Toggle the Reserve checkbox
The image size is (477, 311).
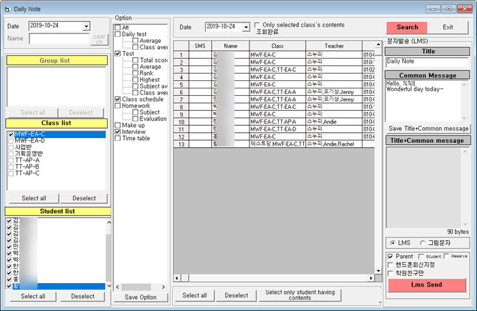coord(446,257)
